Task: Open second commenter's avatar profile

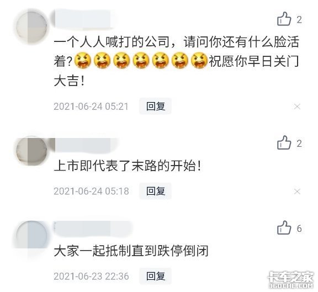Action: (31, 151)
